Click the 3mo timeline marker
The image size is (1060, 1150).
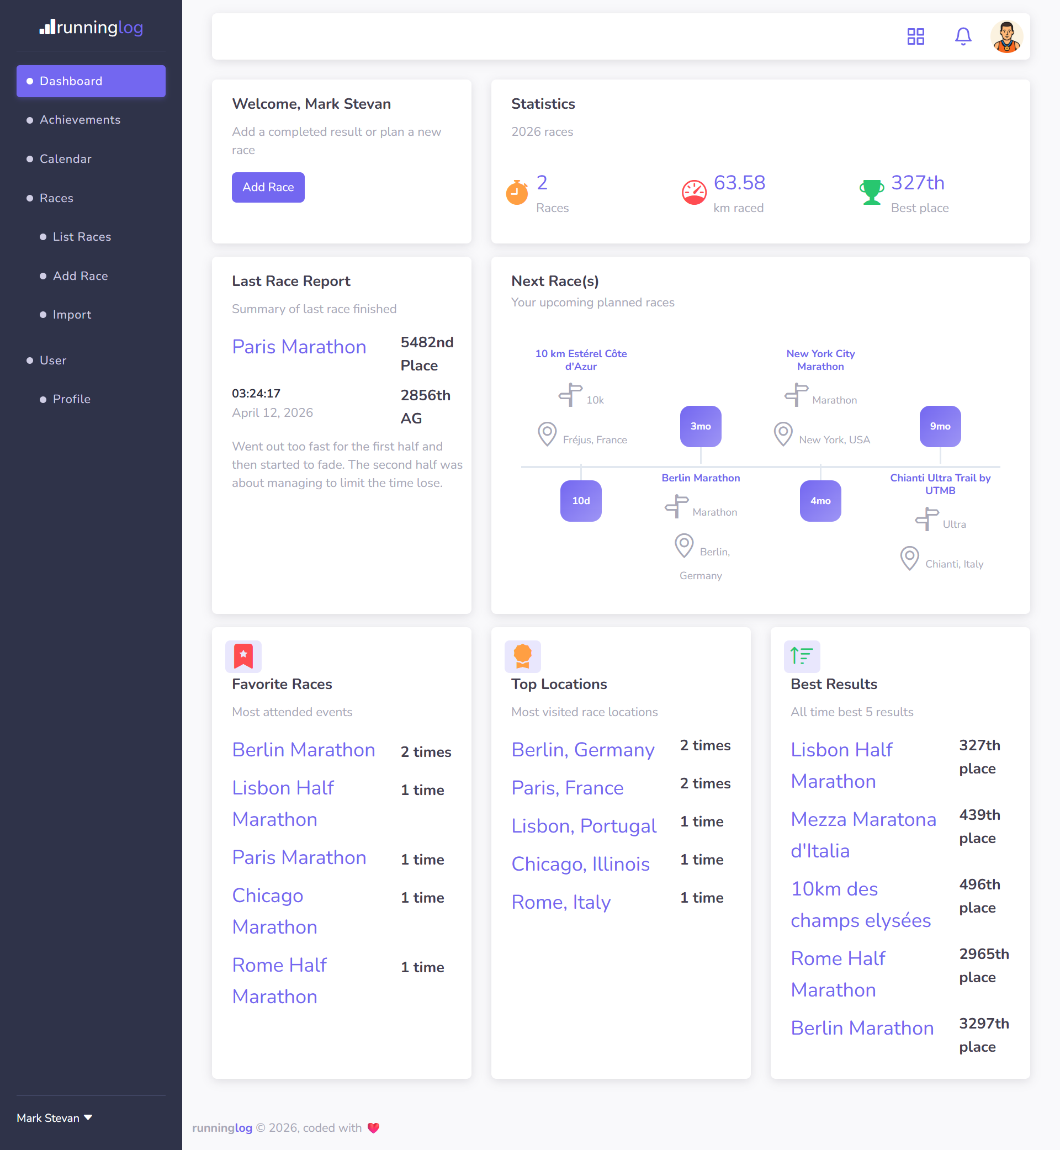pos(701,426)
